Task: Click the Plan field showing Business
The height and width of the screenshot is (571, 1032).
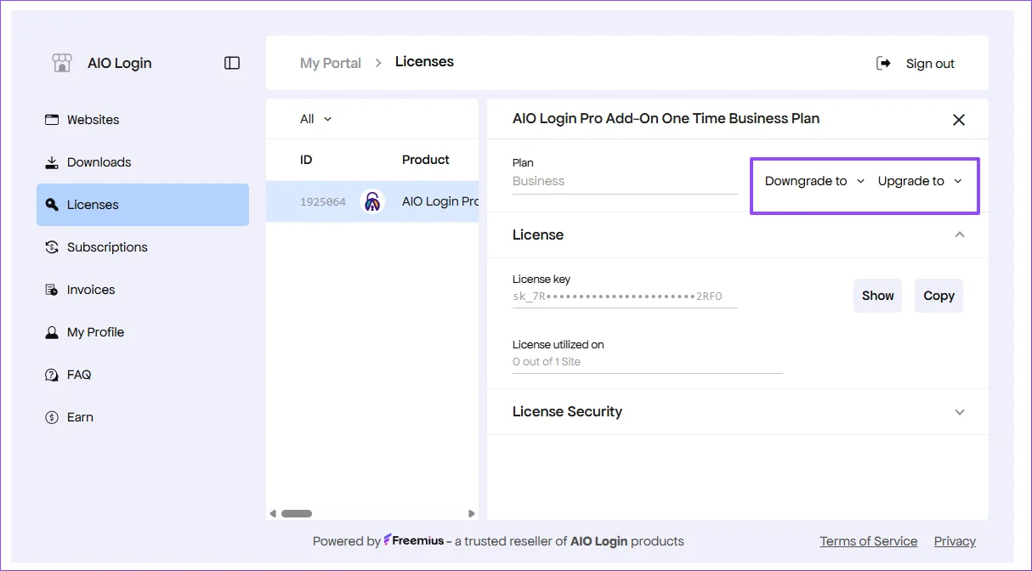Action: pos(625,181)
